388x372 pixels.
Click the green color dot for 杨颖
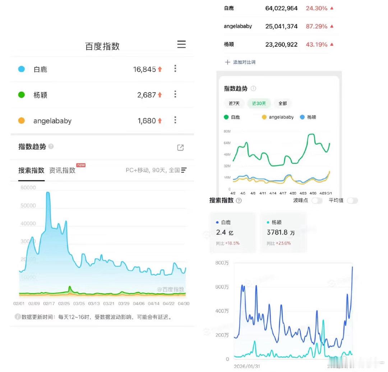pyautogui.click(x=22, y=95)
